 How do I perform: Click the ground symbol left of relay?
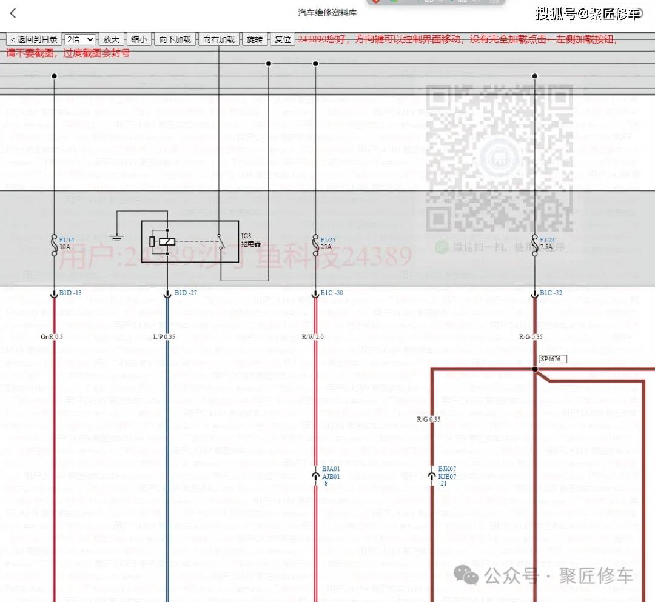point(117,238)
